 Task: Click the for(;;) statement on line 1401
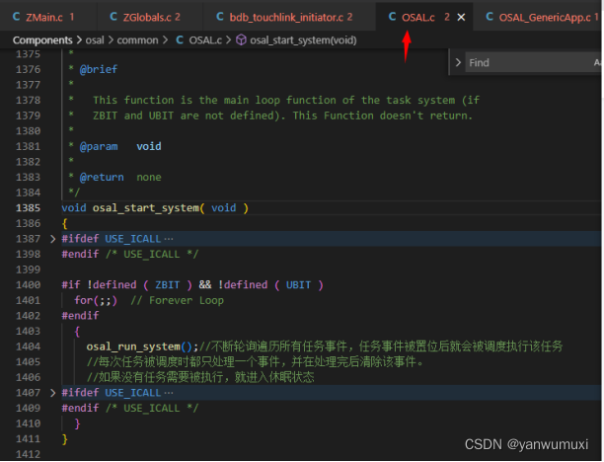[x=96, y=300]
